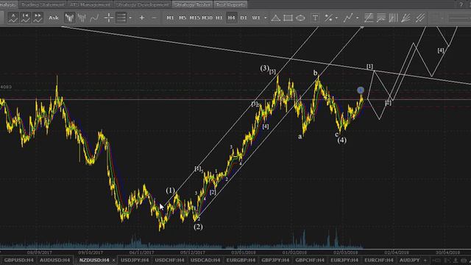Viewport: 471px width, 265px height.
Task: Select the ellipse drawing tool
Action: coord(300,18)
